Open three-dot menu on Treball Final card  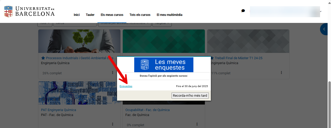(281, 73)
